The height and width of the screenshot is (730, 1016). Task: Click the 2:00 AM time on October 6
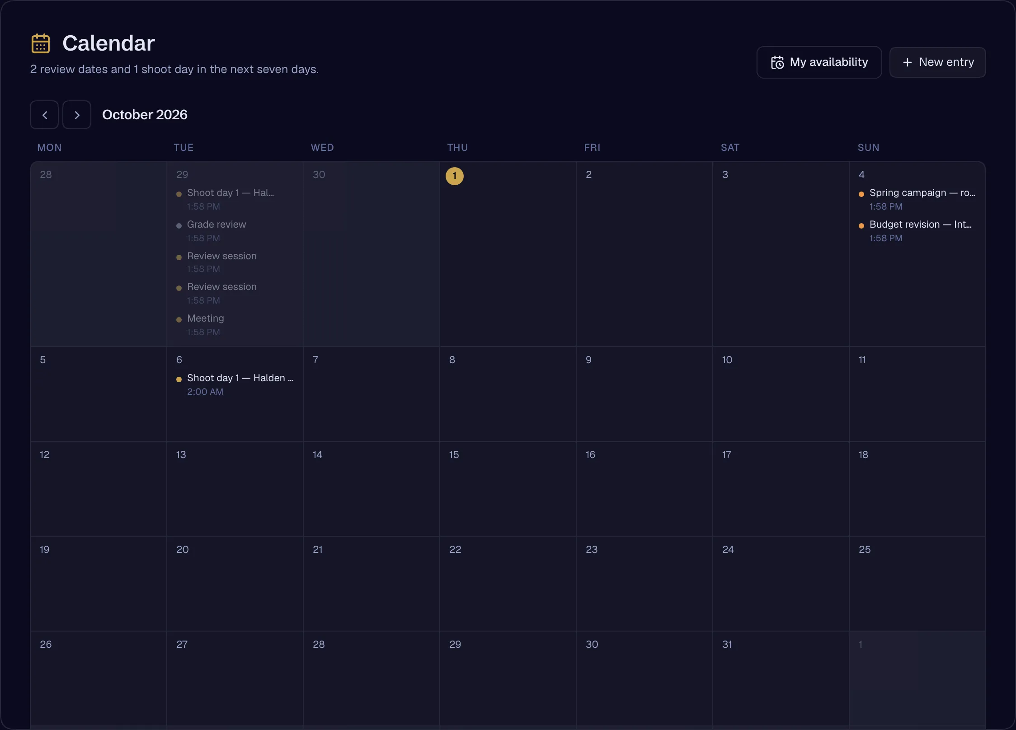click(205, 392)
